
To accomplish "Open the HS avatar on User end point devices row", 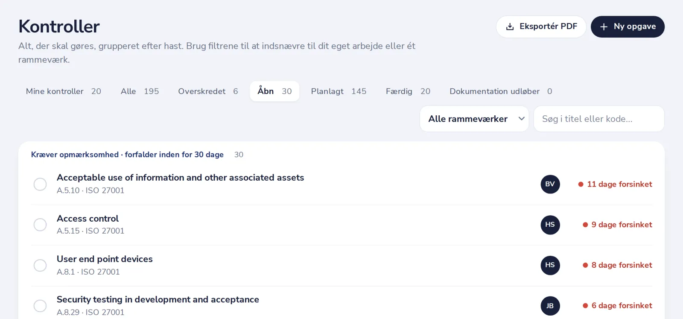I will click(x=550, y=265).
